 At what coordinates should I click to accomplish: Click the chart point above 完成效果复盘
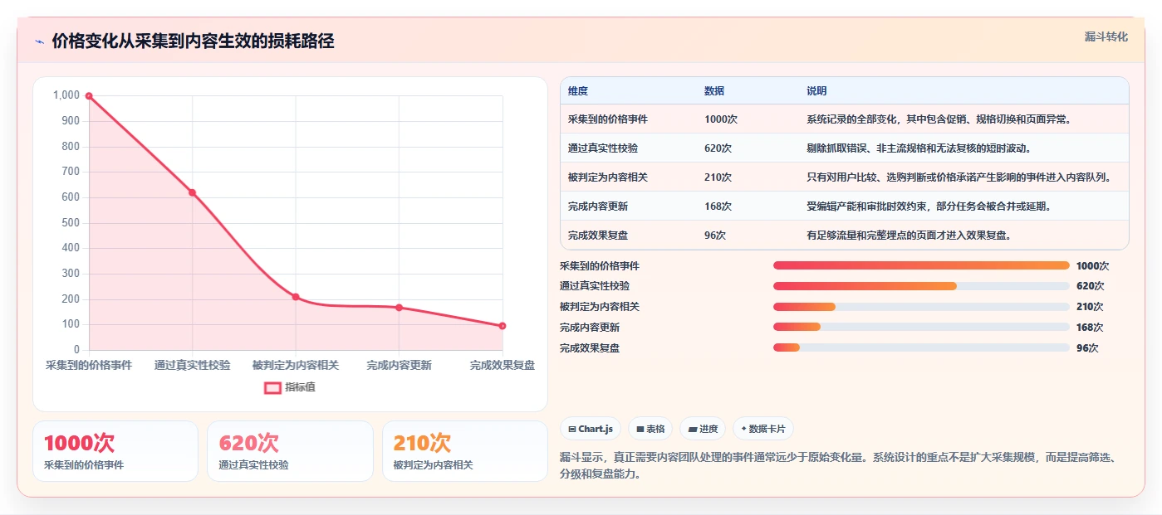(x=503, y=326)
